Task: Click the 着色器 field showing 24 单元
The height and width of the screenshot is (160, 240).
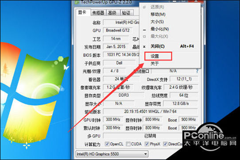Action: tap(121, 79)
